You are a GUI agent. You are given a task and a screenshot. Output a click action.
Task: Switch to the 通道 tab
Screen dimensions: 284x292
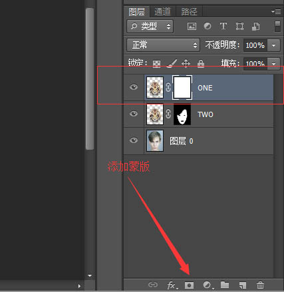pyautogui.click(x=162, y=11)
